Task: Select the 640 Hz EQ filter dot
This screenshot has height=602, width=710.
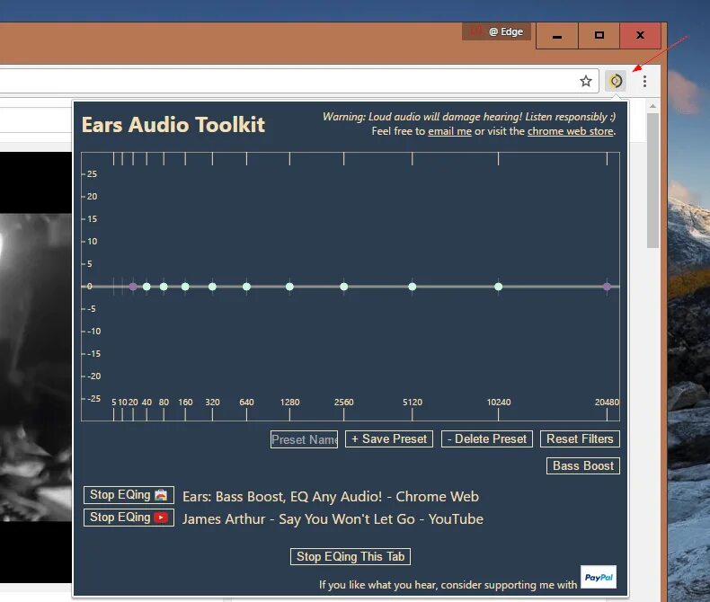Action: (246, 287)
